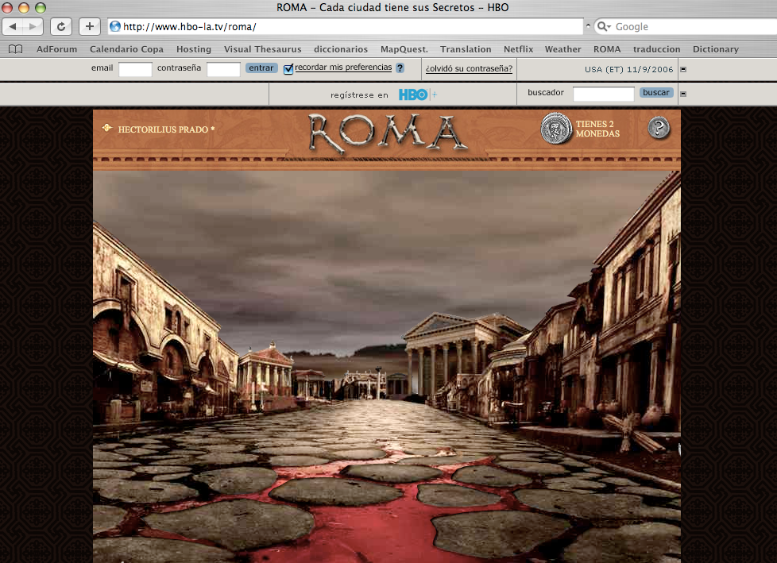Toggle recordar mis preferencias checkbox
This screenshot has height=563, width=777.
pos(288,69)
